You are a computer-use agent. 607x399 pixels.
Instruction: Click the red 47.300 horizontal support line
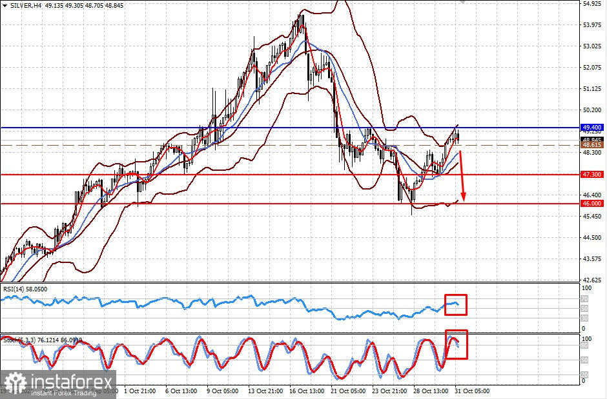pos(291,175)
